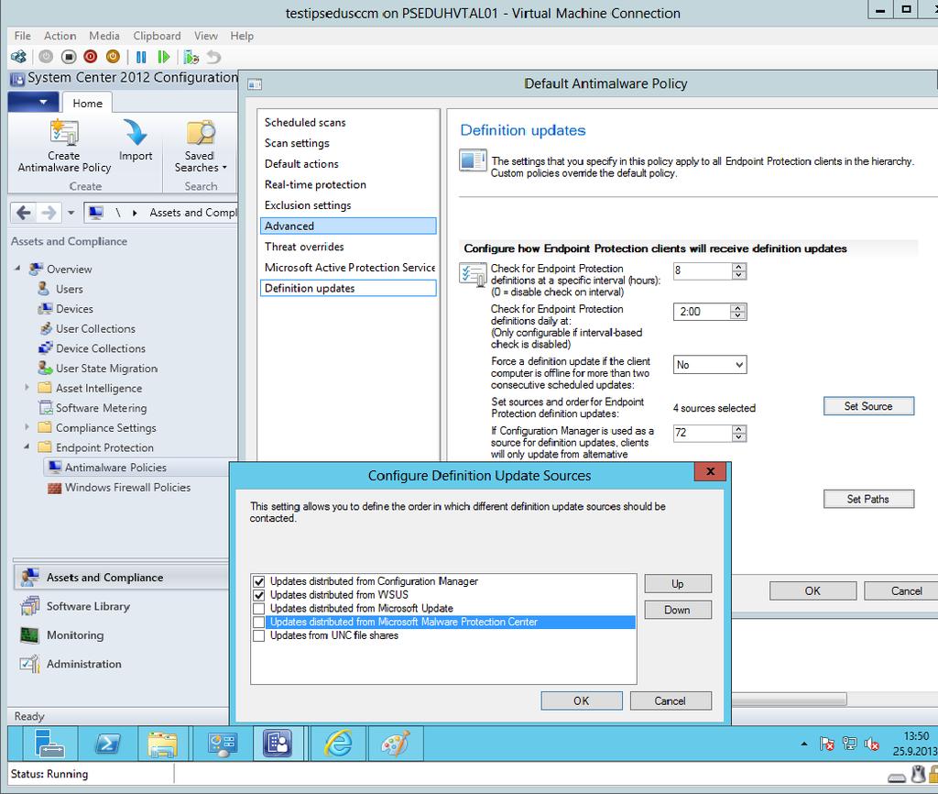This screenshot has width=938, height=794.
Task: Click the 72 hours input field
Action: point(703,433)
